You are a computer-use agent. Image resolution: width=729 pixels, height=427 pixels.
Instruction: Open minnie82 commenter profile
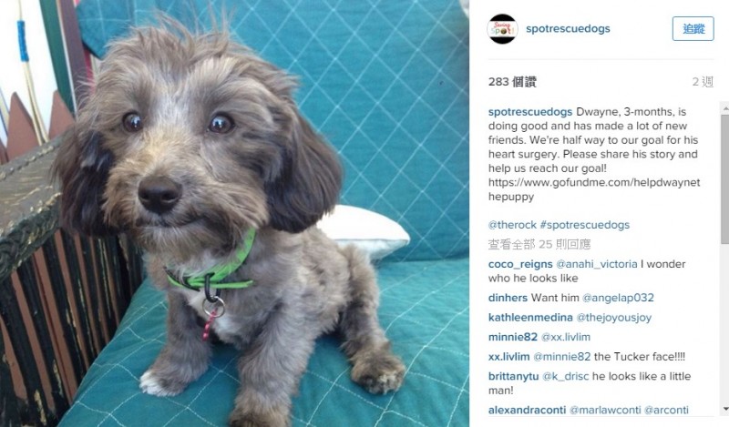[x=512, y=337]
